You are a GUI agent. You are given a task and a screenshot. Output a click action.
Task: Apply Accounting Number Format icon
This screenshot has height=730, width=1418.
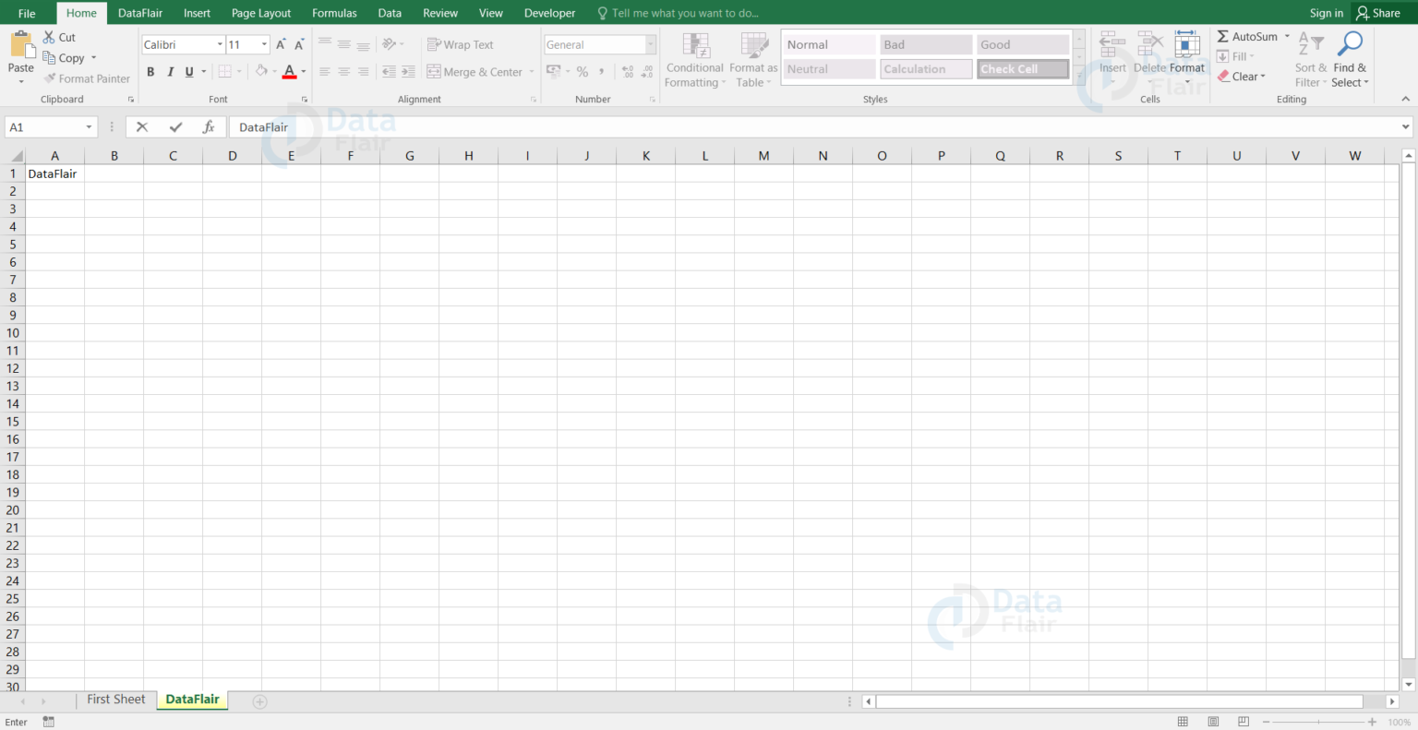click(x=553, y=71)
